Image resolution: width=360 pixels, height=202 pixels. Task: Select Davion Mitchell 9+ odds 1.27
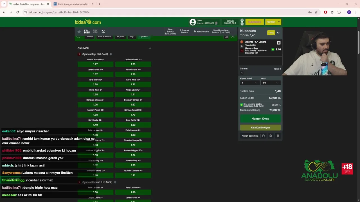[95, 64]
